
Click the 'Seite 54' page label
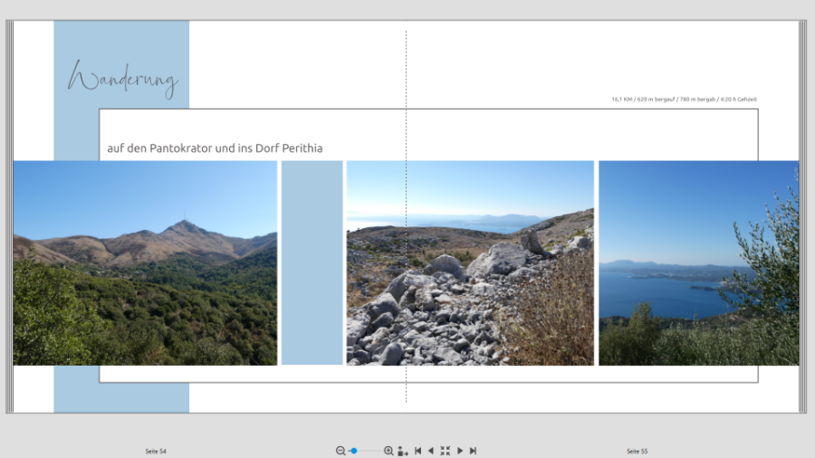click(x=156, y=452)
